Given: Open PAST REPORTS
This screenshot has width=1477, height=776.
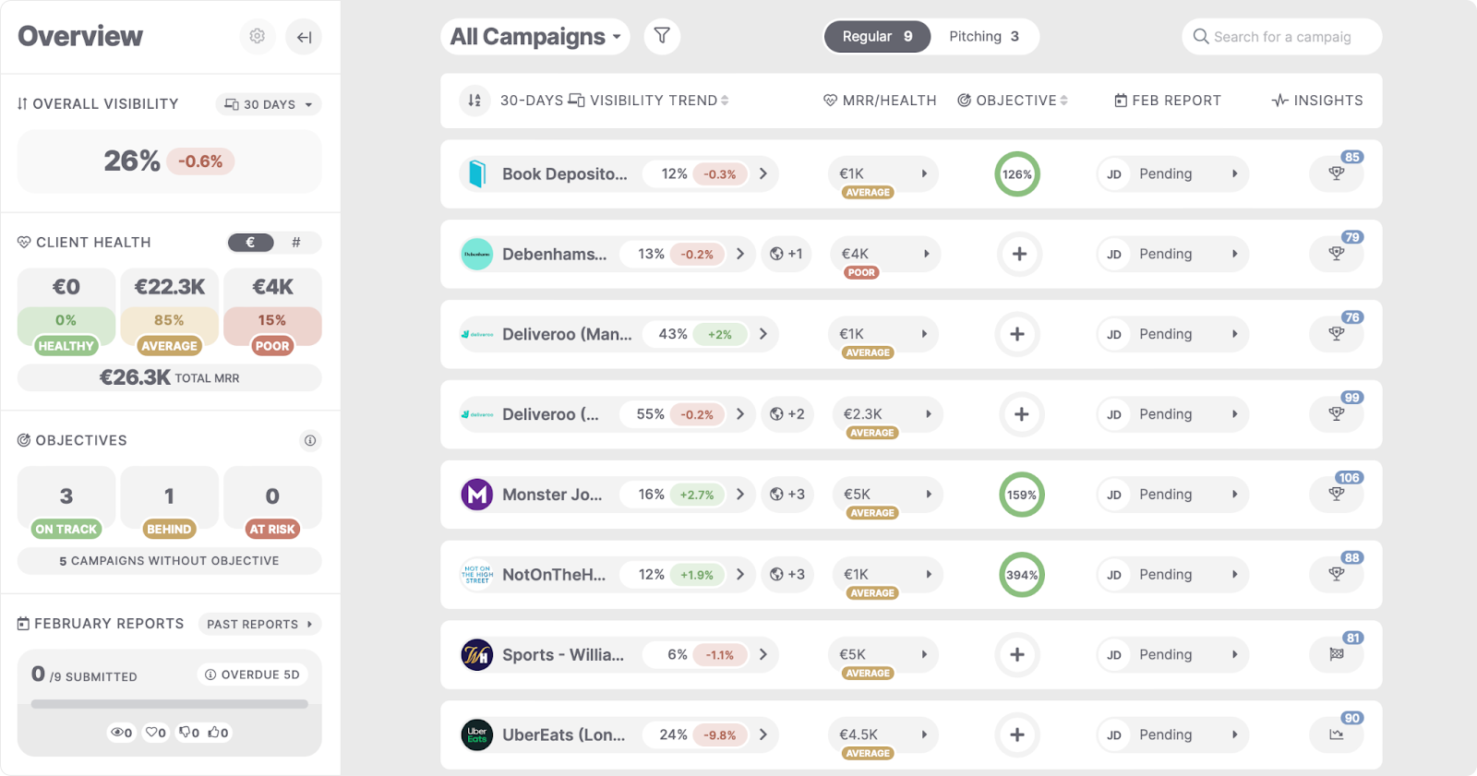Looking at the screenshot, I should pos(260,624).
